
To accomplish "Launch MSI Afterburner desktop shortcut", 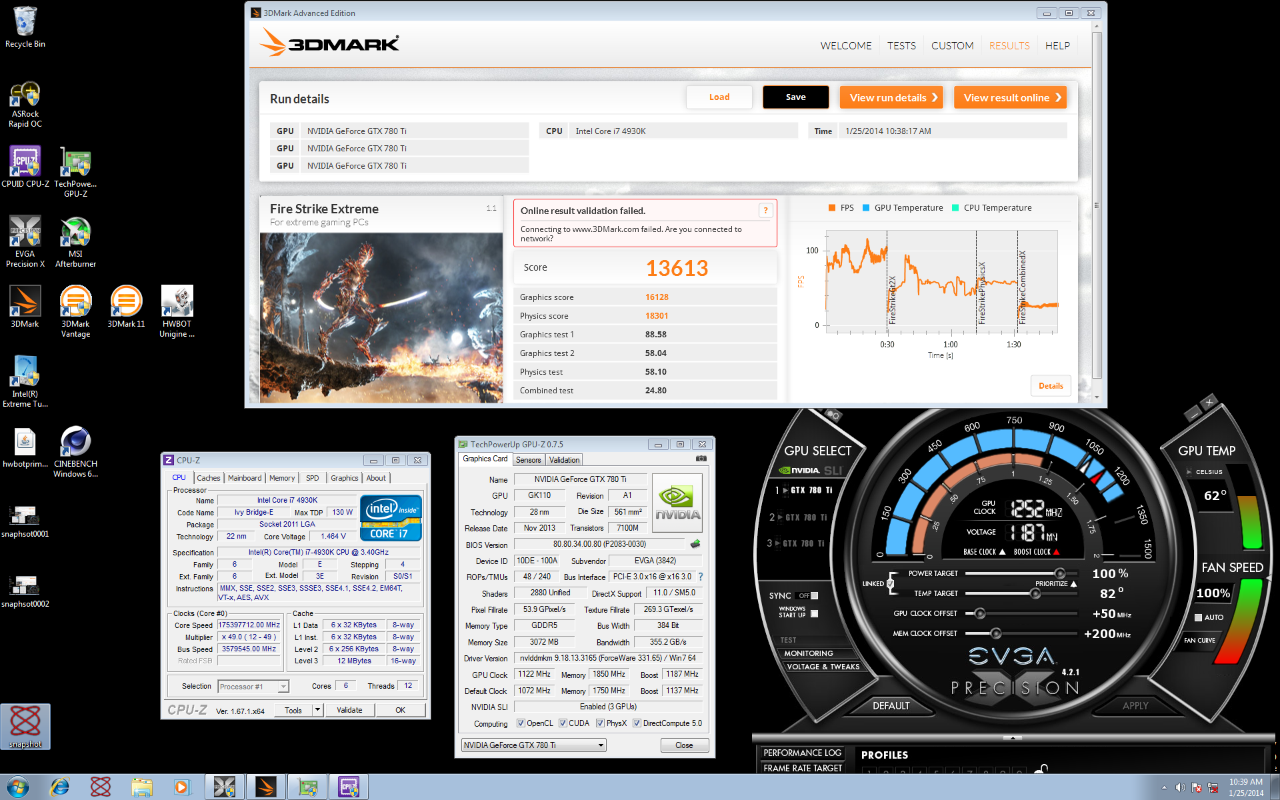I will tap(75, 241).
